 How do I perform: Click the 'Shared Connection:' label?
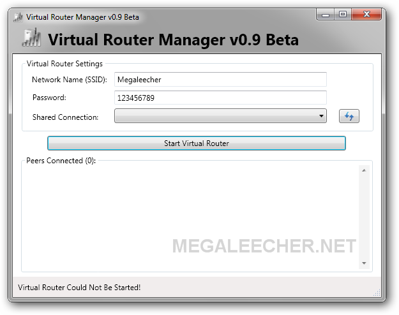click(x=65, y=117)
